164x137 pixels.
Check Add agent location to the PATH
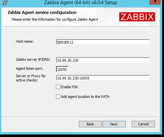[x=58, y=97]
